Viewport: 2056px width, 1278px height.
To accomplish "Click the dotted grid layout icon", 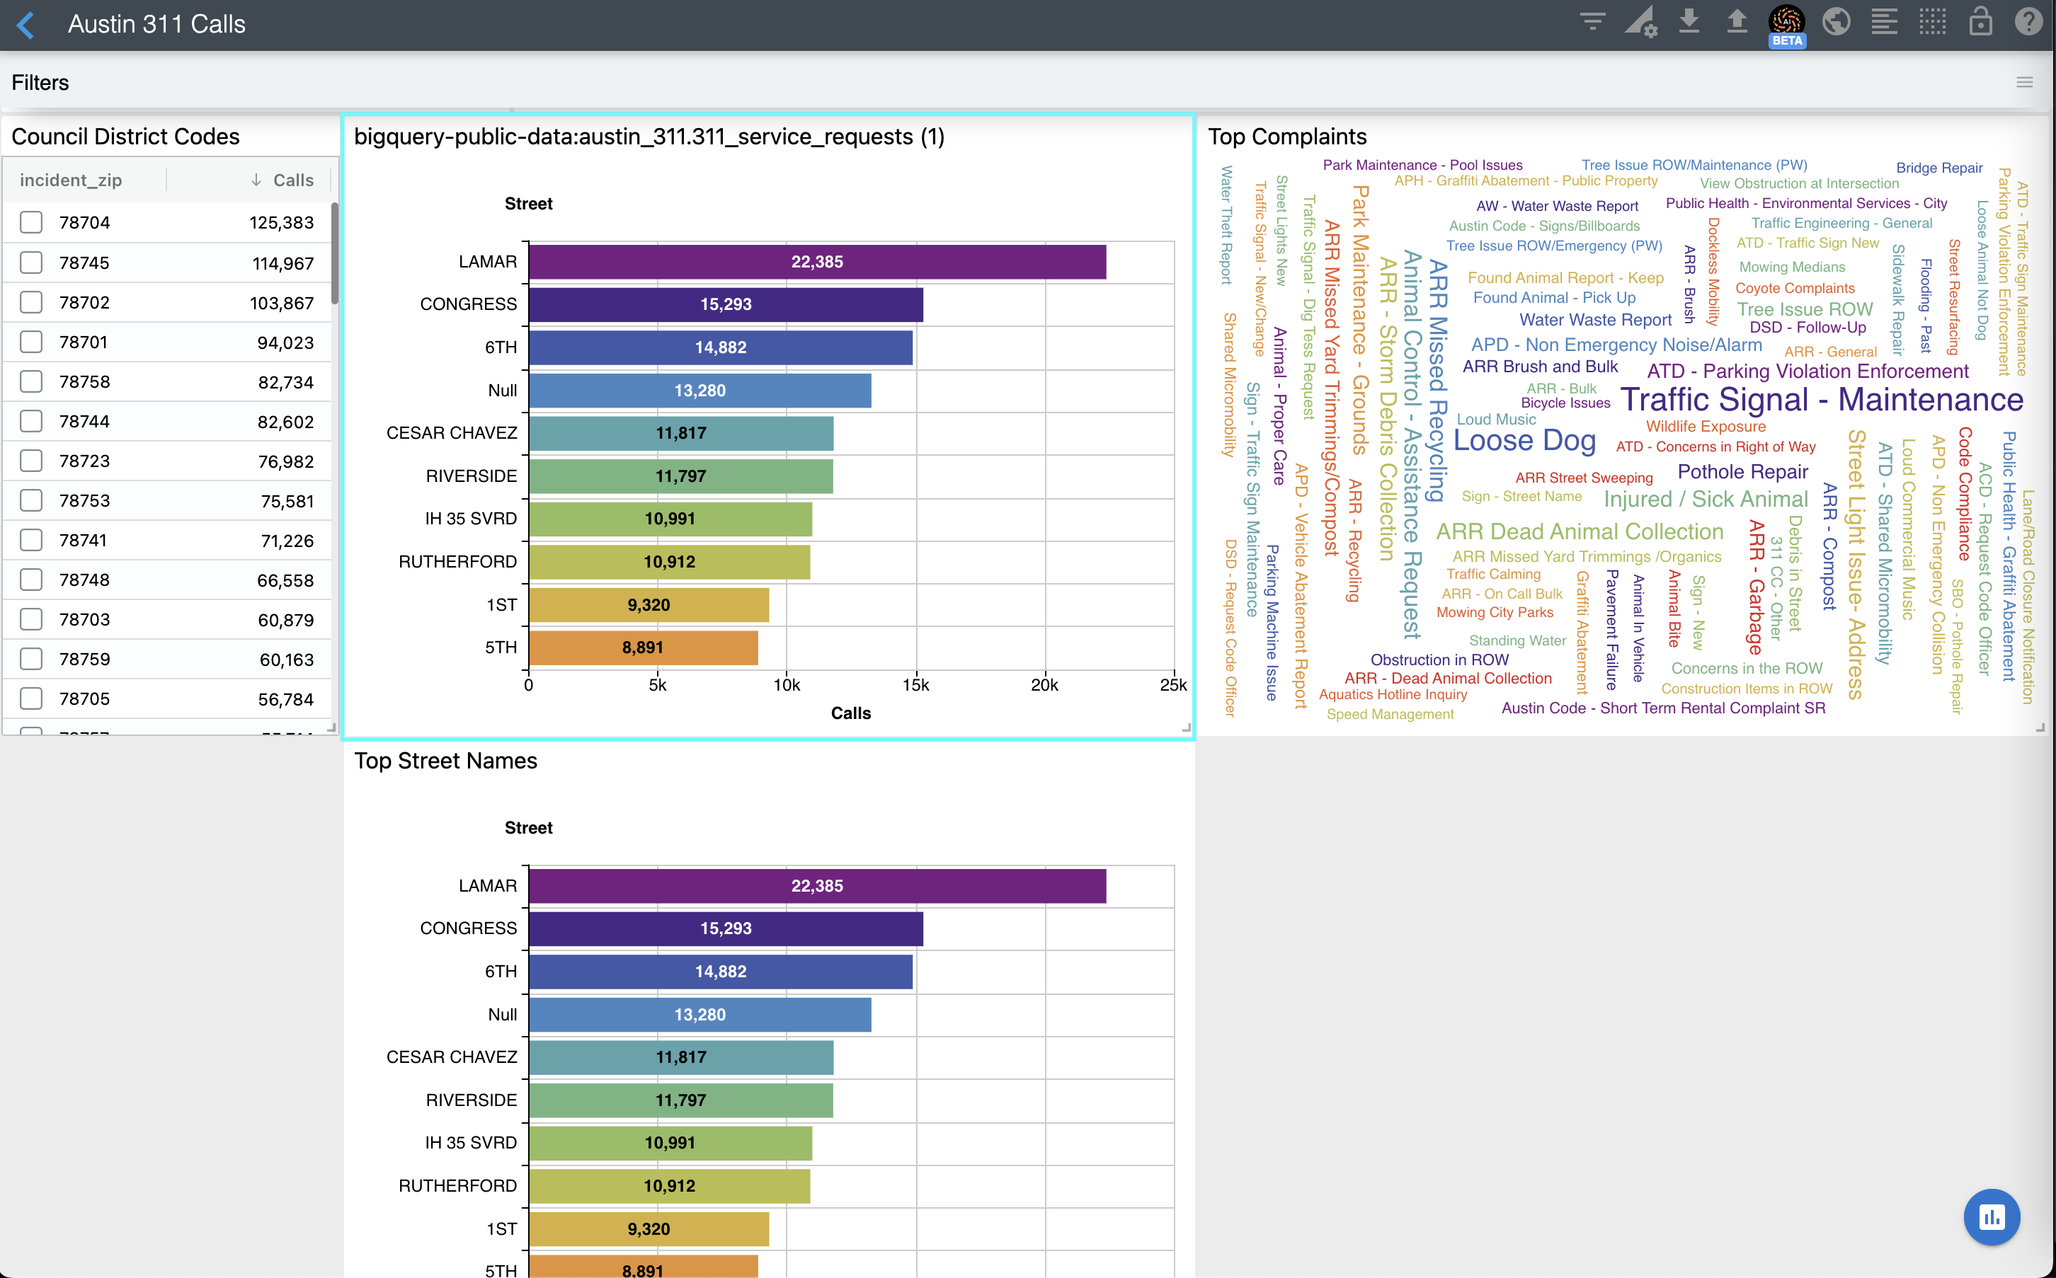I will (1933, 21).
